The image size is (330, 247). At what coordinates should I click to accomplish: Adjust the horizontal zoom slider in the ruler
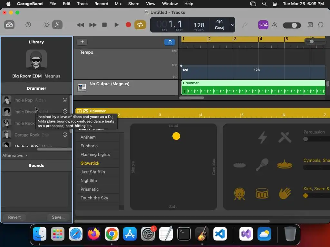click(312, 41)
